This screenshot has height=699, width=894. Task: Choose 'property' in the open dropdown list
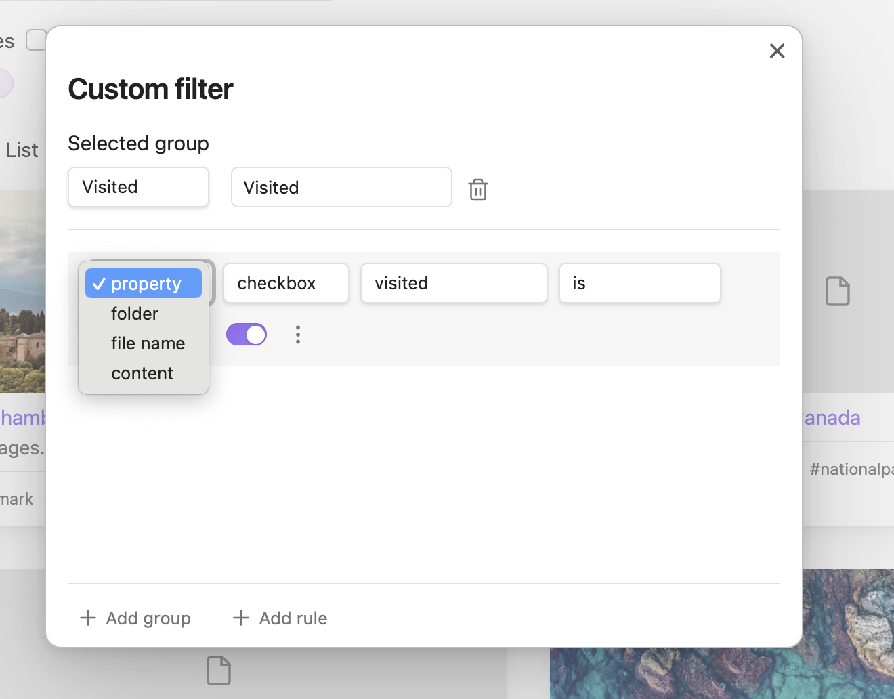point(144,283)
